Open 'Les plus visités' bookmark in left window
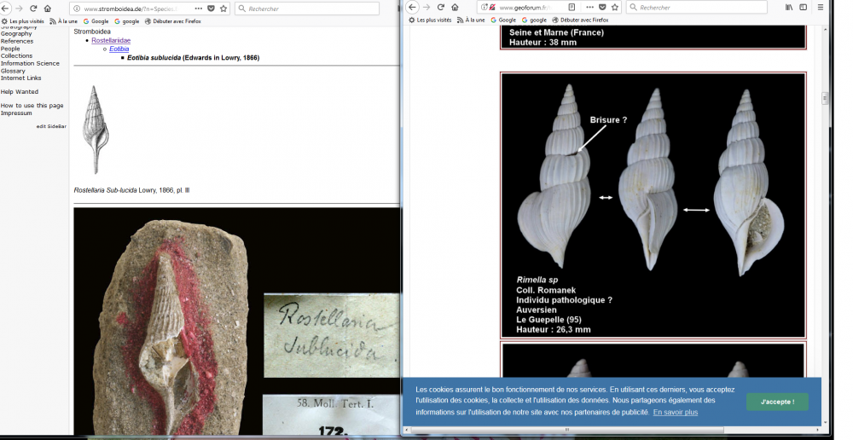Screen dimensions: 853x440 26,20
